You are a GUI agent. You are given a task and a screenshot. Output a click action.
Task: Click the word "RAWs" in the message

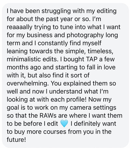point(48,115)
